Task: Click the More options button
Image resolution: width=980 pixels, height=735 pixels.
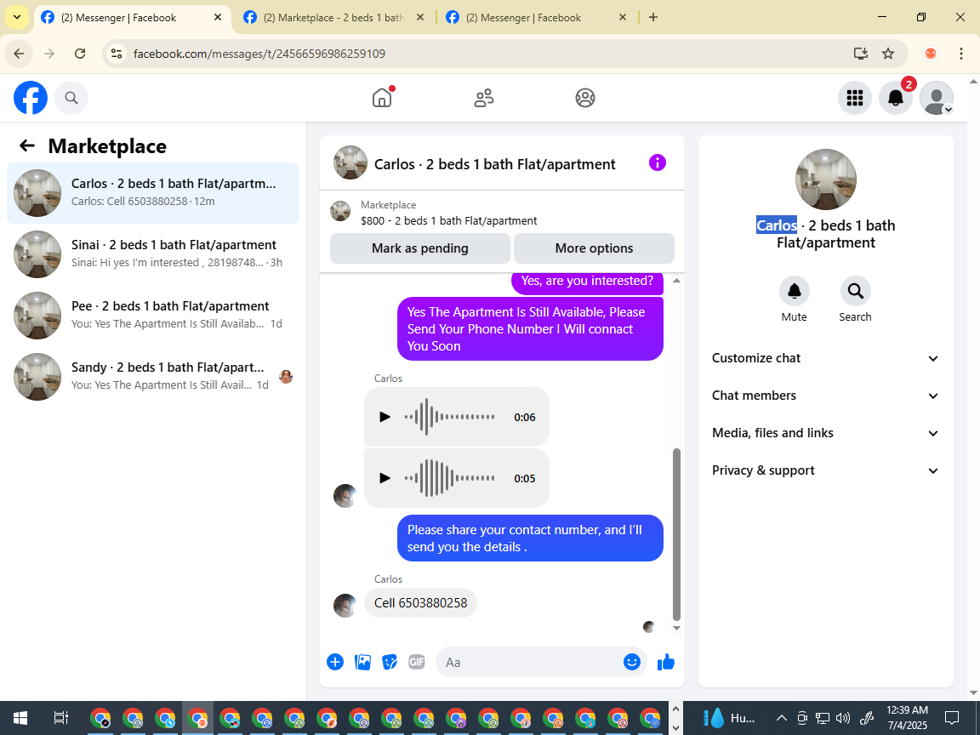Action: point(594,248)
